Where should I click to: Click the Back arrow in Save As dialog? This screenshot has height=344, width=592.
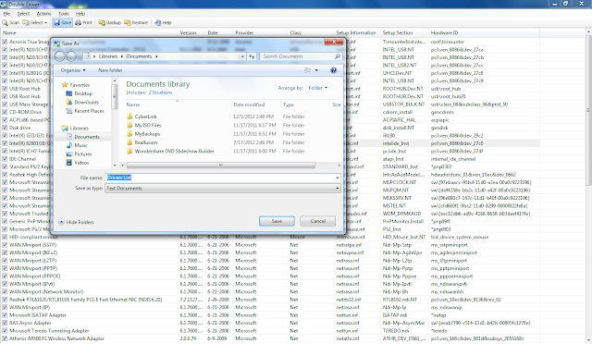pos(59,56)
